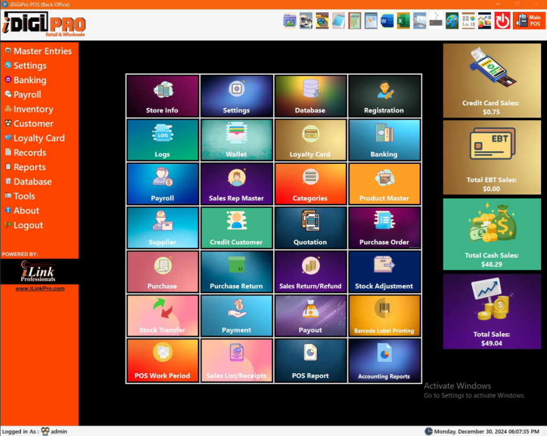Open Reports in the left sidebar
This screenshot has height=436, width=547.
point(26,167)
